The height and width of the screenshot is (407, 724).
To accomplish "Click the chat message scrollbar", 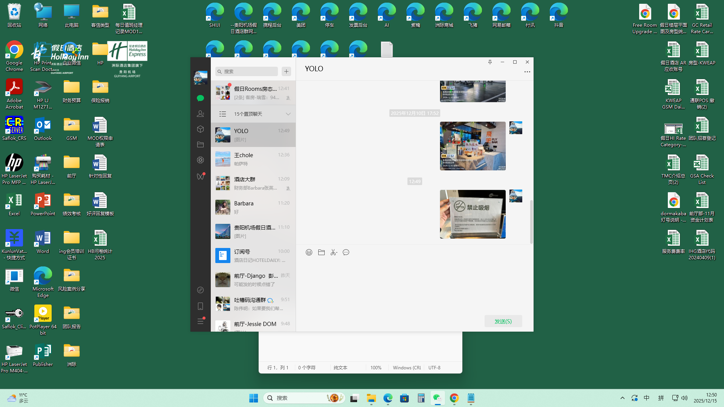I will point(531,222).
